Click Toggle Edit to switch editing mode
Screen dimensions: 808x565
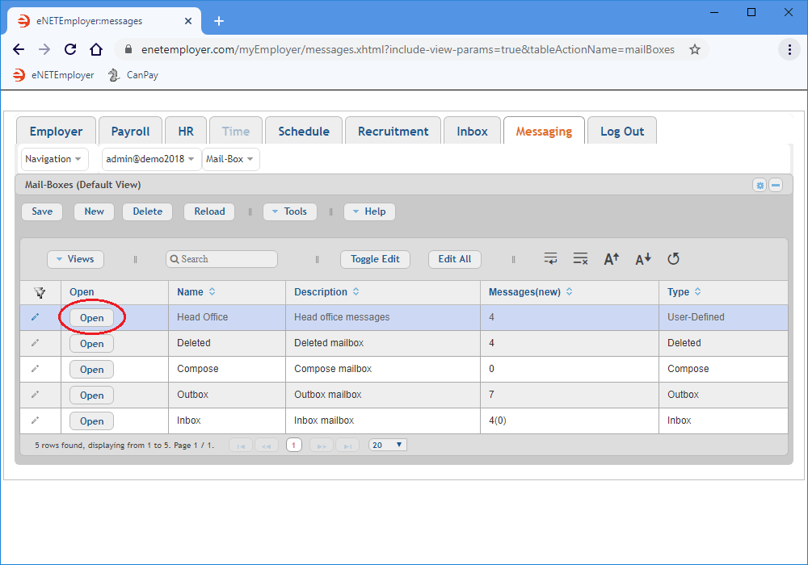375,259
